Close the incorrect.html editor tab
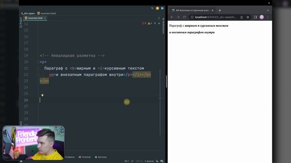291x163 pixels. [x=45, y=18]
